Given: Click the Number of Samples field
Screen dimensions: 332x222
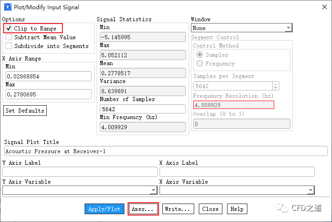Looking at the screenshot, I should click(x=143, y=109).
